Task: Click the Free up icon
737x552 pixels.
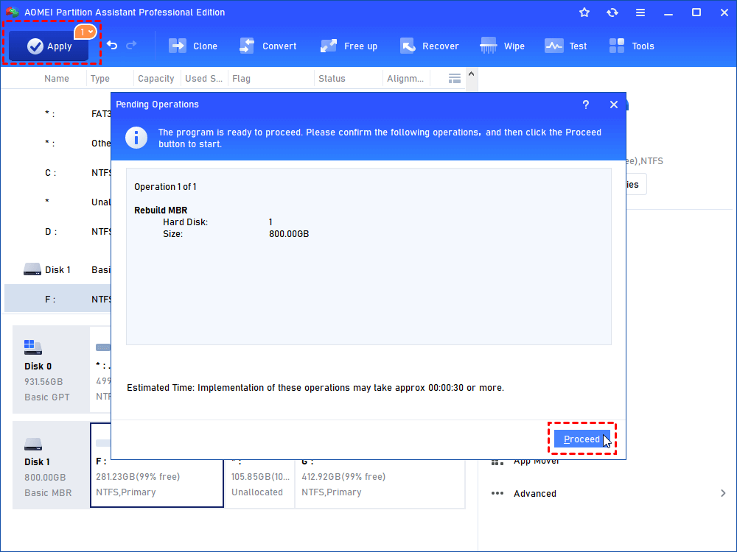Action: (329, 46)
